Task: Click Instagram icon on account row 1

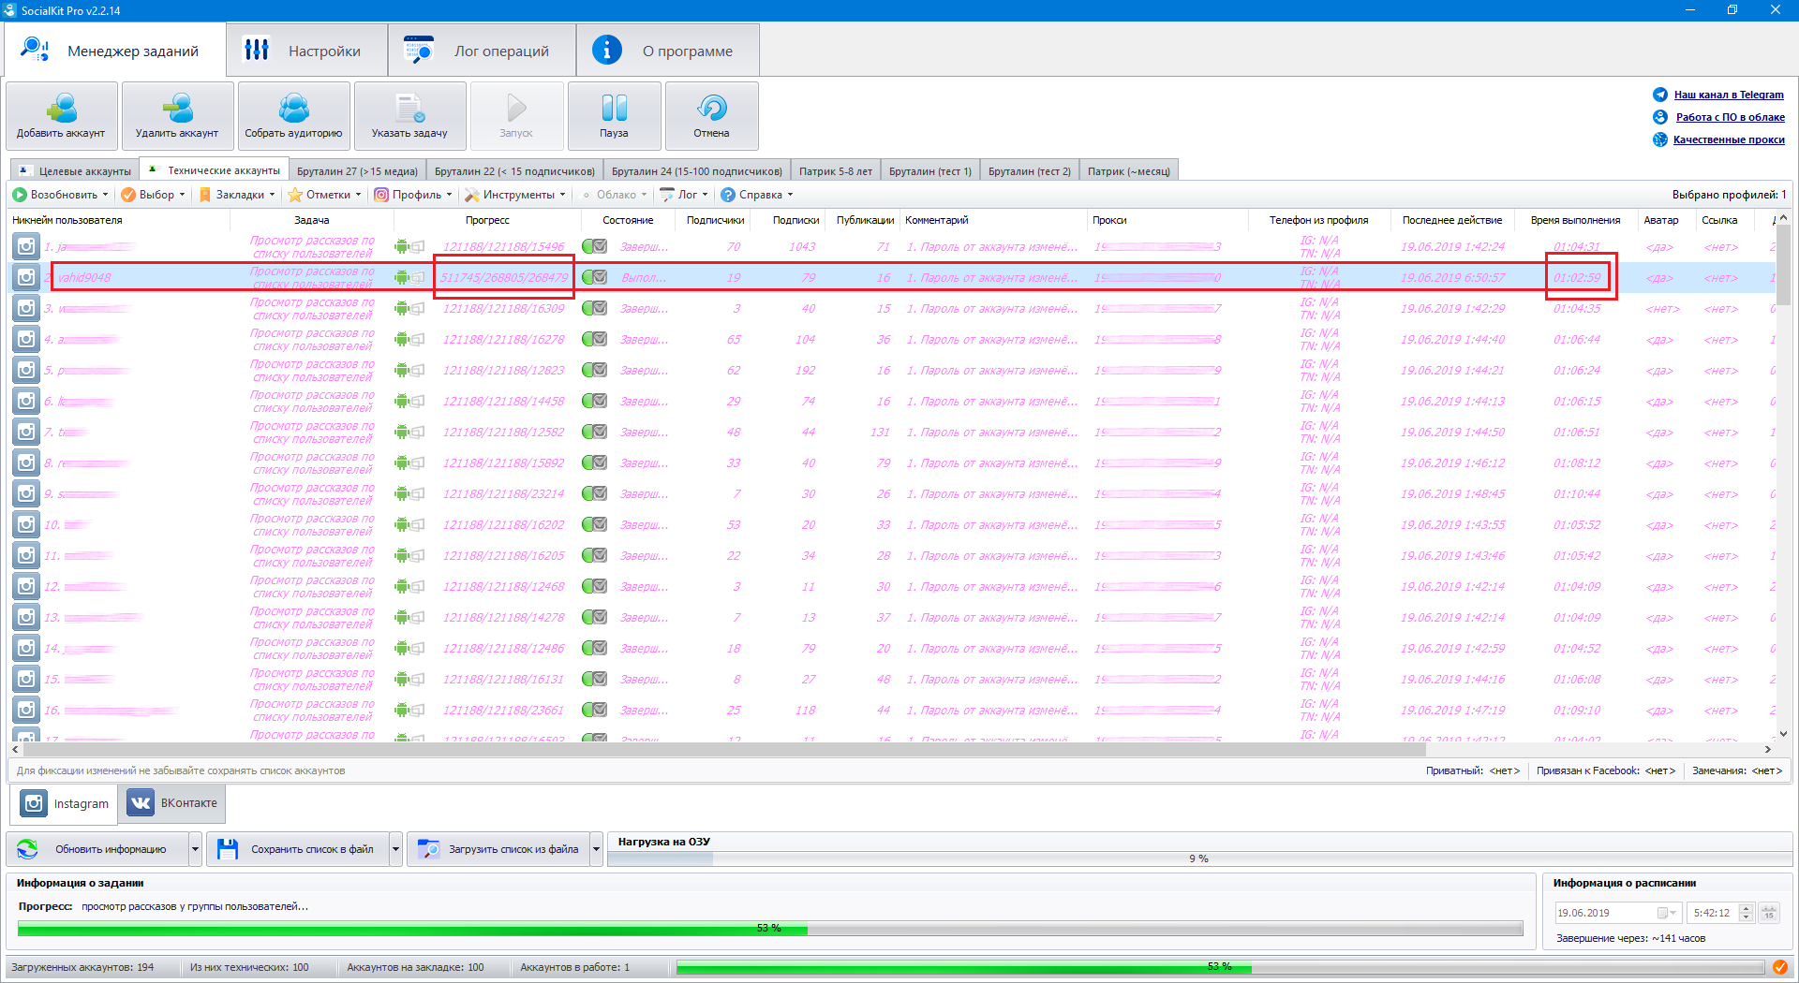Action: pos(26,247)
